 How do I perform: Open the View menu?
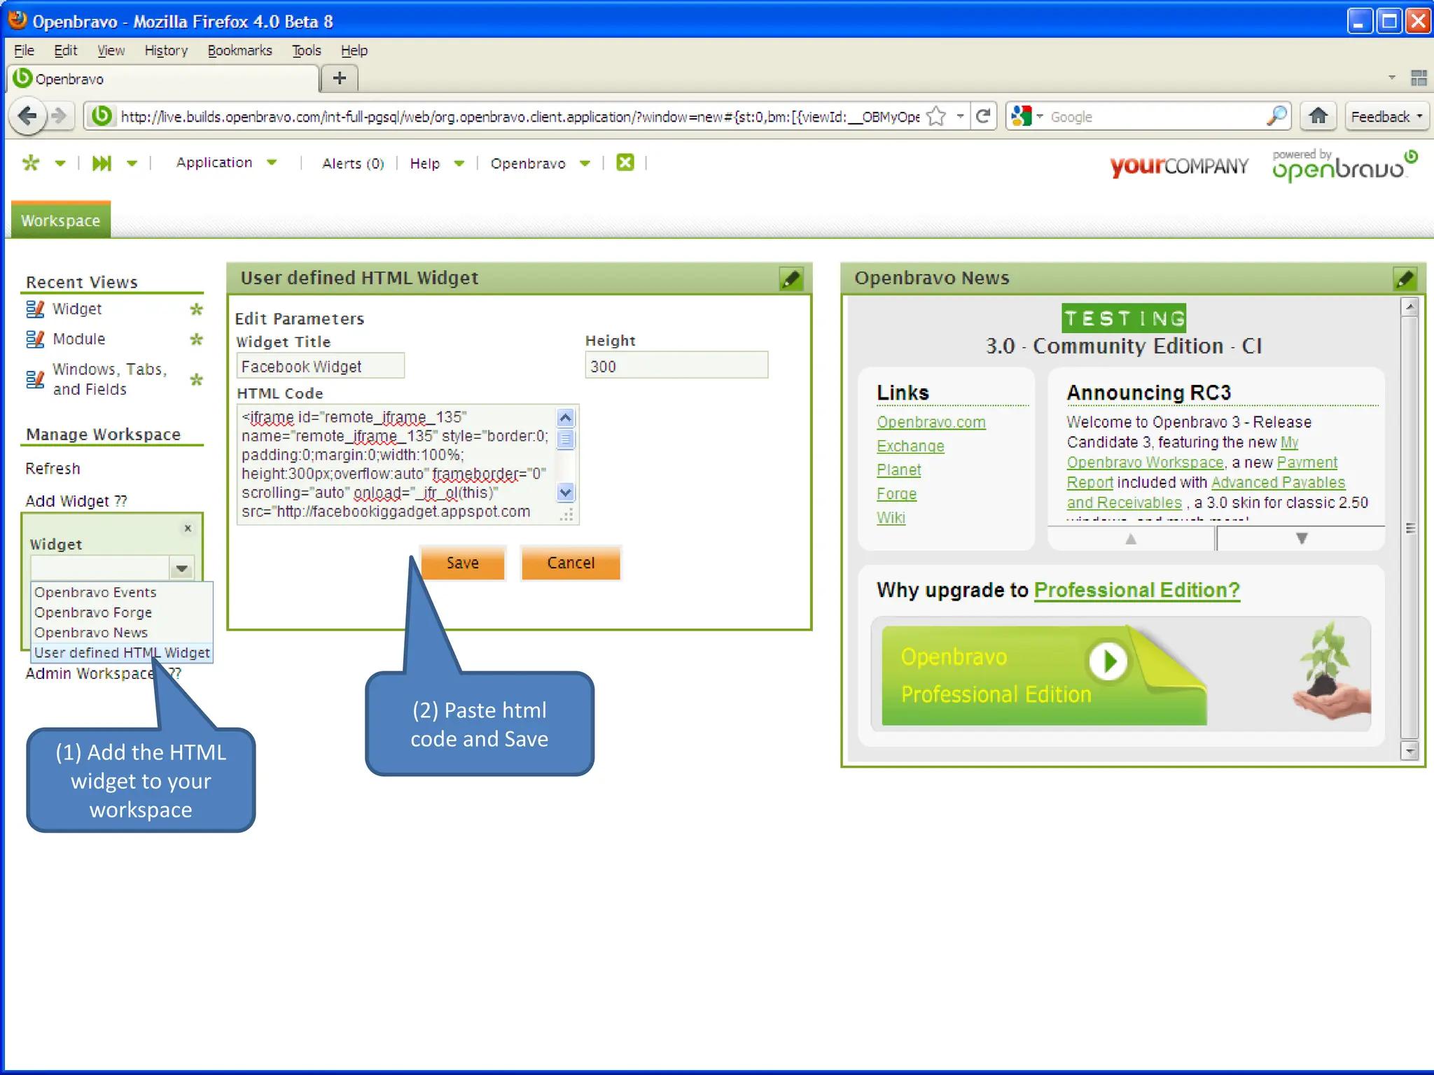(x=111, y=50)
